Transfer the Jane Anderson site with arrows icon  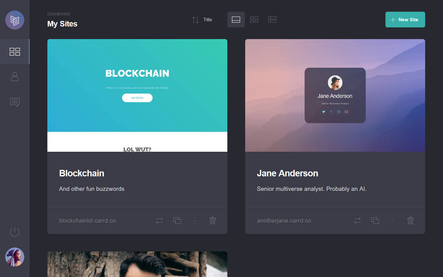357,220
